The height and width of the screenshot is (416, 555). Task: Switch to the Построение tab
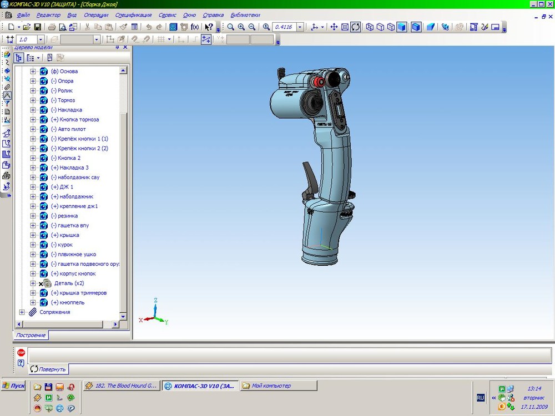[x=31, y=336]
